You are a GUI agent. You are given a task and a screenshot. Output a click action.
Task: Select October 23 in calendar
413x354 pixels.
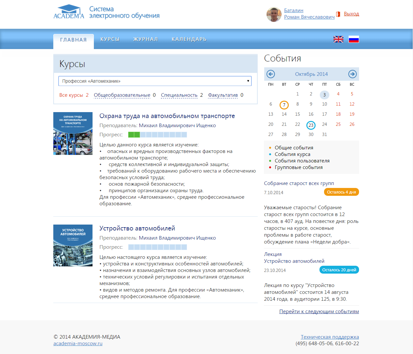311,125
